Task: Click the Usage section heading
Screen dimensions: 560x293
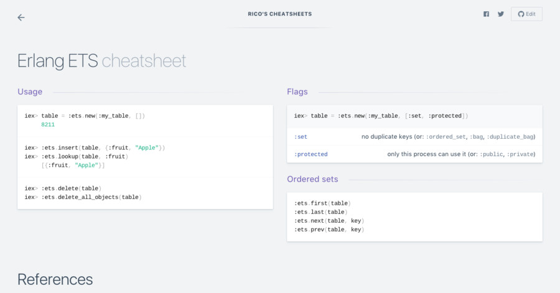Action: pyautogui.click(x=30, y=91)
